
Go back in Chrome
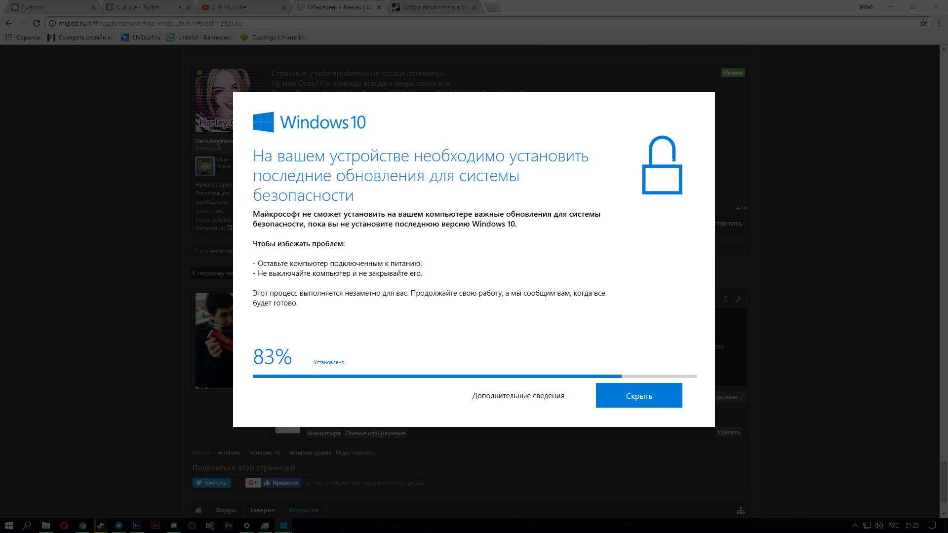point(9,23)
